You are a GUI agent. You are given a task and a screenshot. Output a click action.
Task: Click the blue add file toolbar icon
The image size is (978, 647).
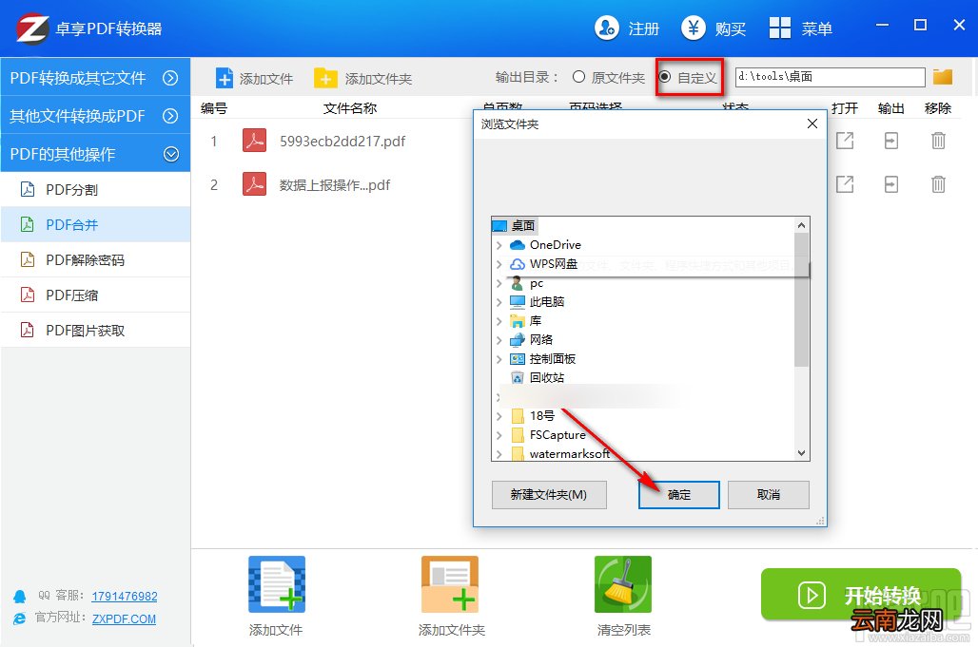pyautogui.click(x=224, y=79)
